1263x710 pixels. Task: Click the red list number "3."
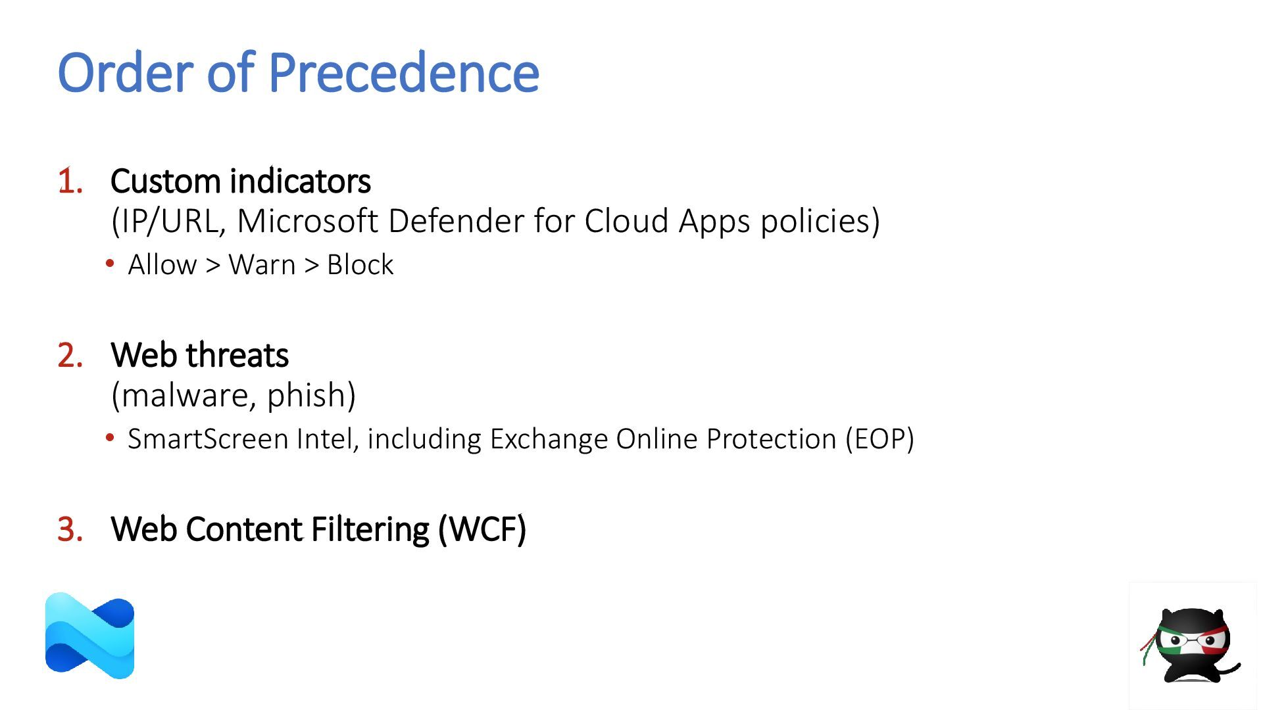click(70, 529)
